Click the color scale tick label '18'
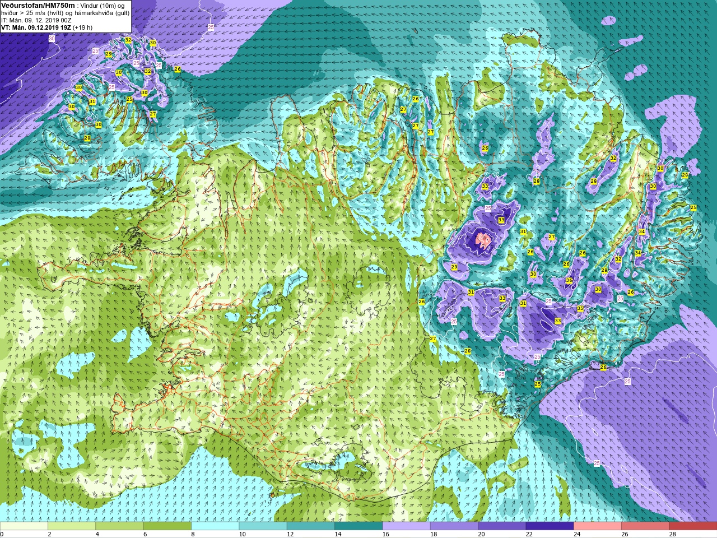The height and width of the screenshot is (538, 717). coord(434,534)
